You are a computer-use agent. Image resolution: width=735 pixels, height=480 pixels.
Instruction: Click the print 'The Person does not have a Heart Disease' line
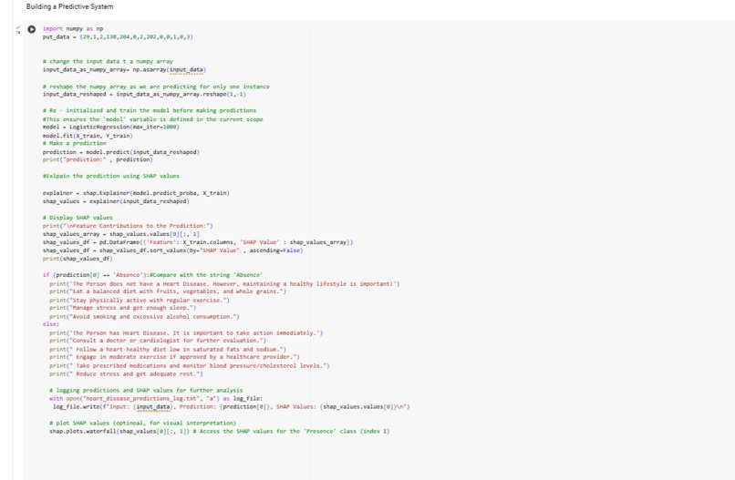pos(224,283)
